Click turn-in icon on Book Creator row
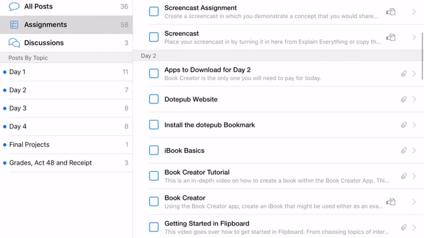424x238 pixels. (x=391, y=202)
